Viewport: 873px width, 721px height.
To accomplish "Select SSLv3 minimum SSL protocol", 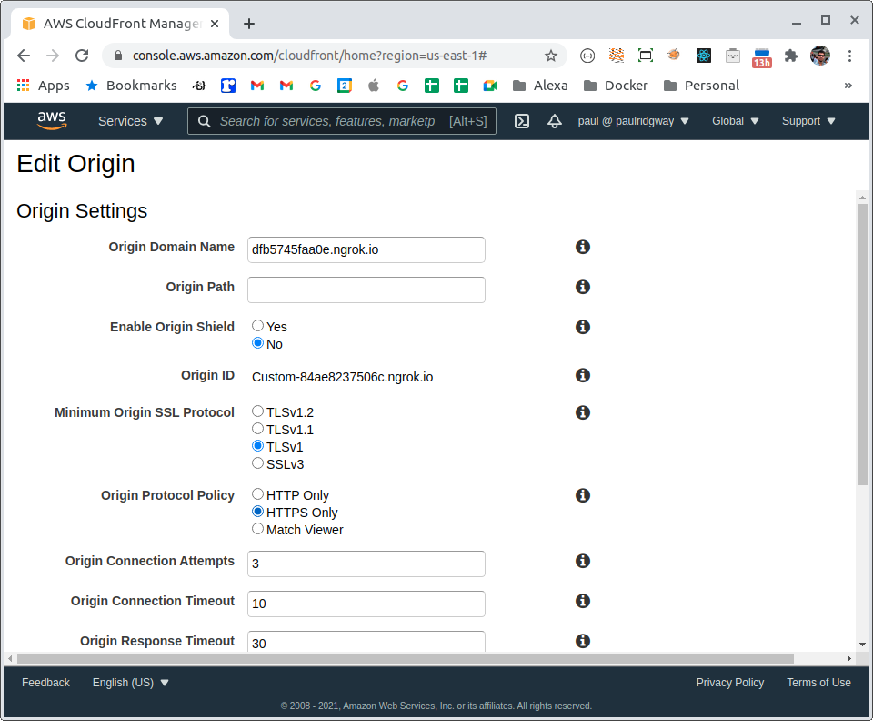I will pos(257,463).
